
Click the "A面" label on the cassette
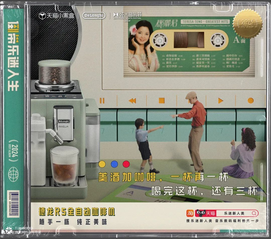(x=239, y=40)
